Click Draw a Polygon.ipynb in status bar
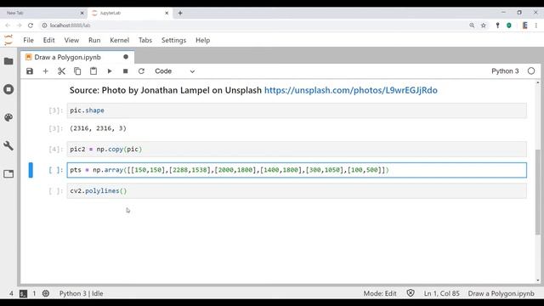544x306 pixels. (501, 293)
